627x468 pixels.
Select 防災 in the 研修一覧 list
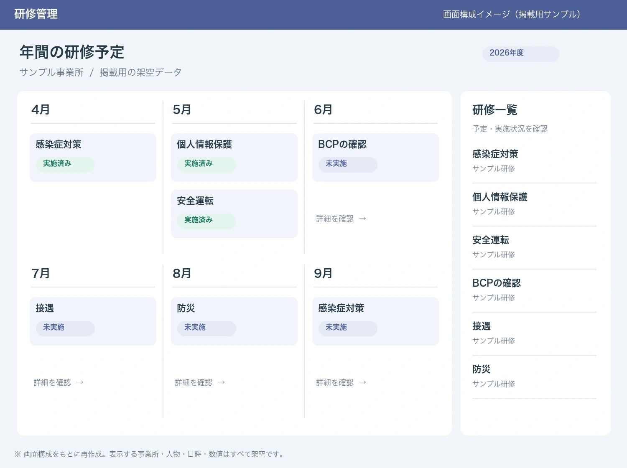tap(534, 376)
